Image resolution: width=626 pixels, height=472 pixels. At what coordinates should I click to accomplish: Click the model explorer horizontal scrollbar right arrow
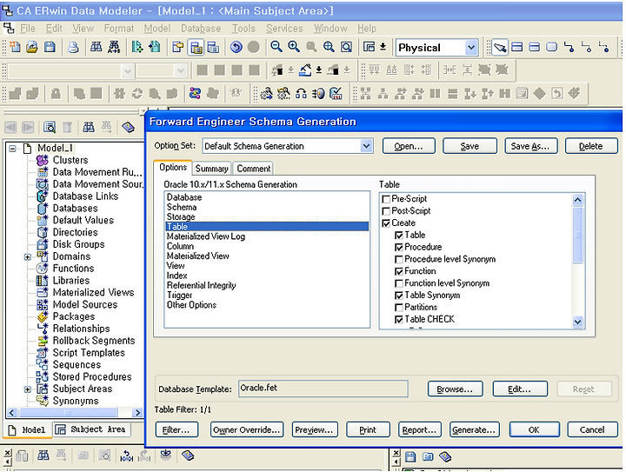137,413
